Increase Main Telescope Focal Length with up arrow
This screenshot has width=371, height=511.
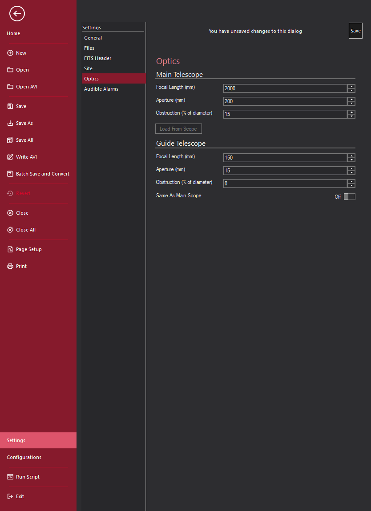tap(351, 86)
